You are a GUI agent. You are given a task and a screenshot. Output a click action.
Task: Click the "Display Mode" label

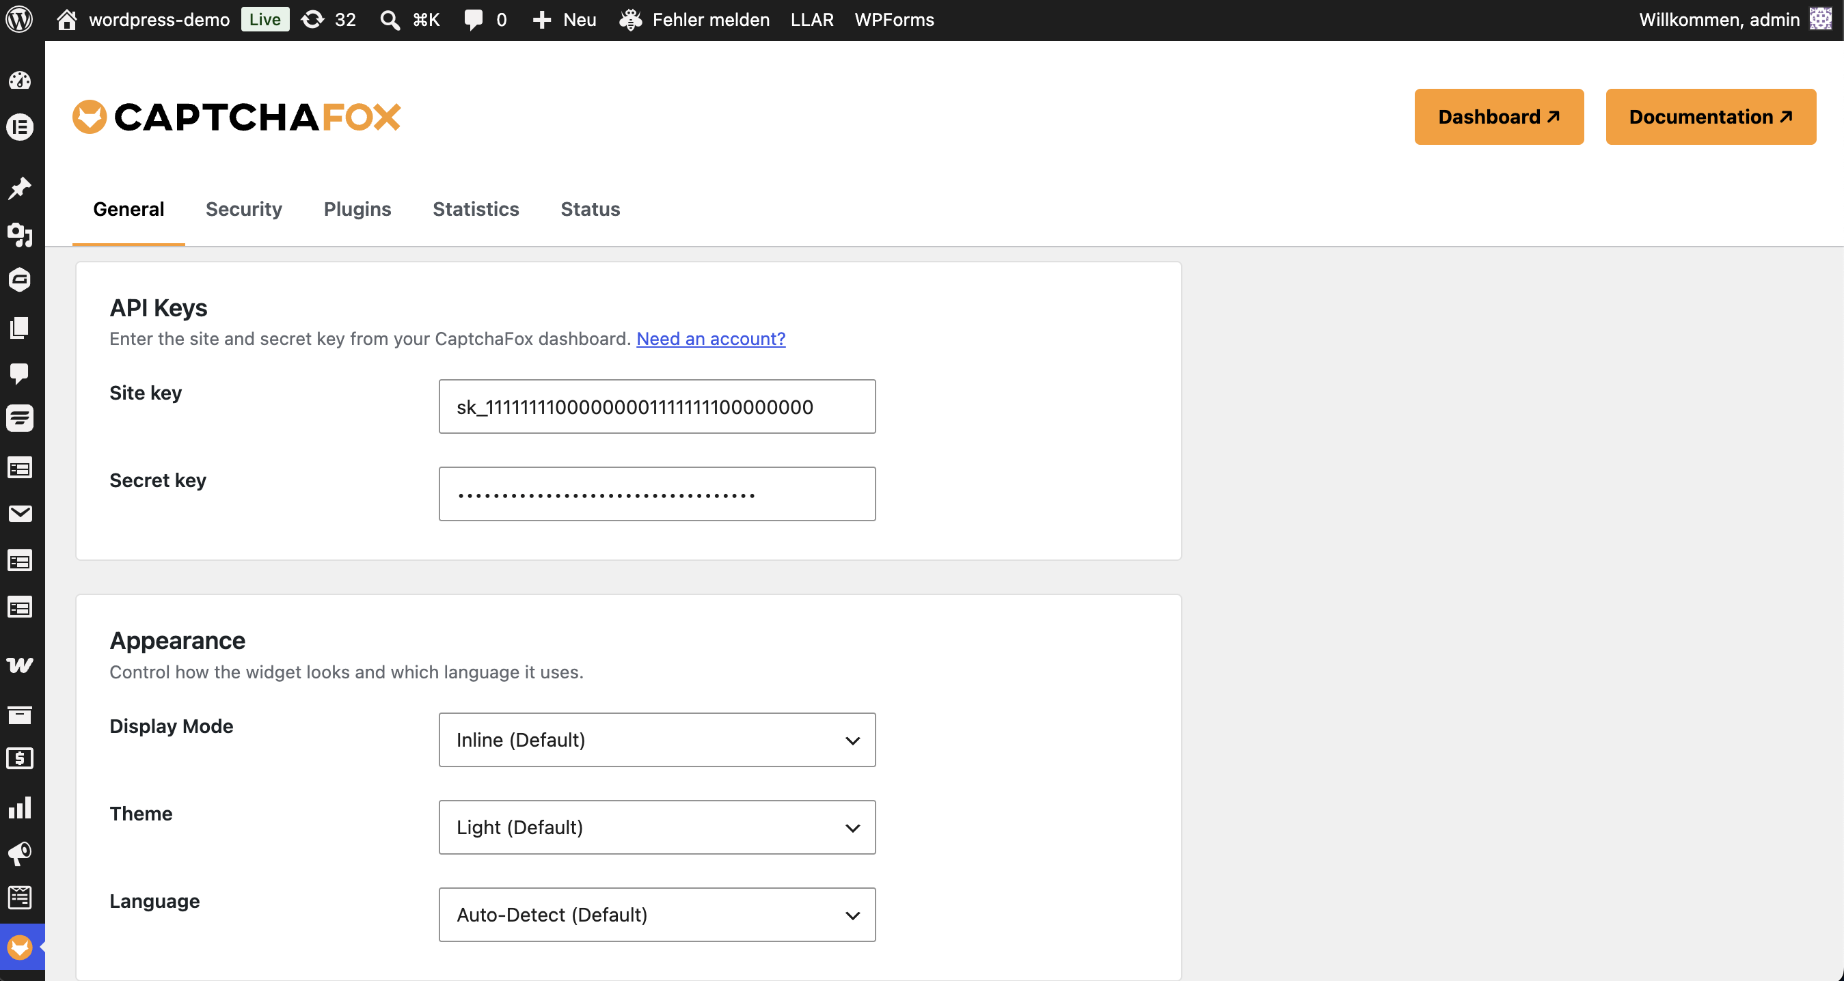click(x=171, y=726)
